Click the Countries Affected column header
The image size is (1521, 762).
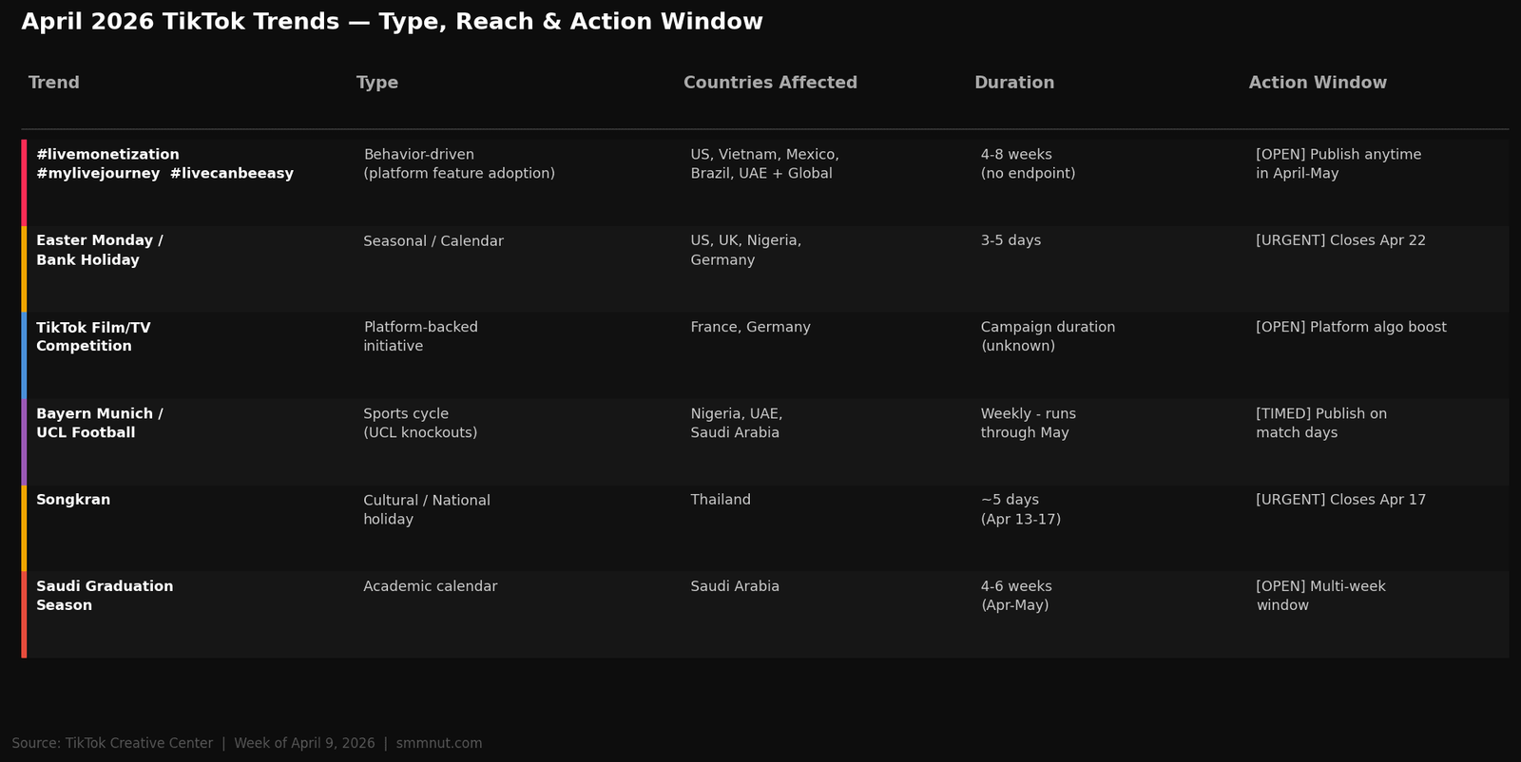(x=769, y=83)
